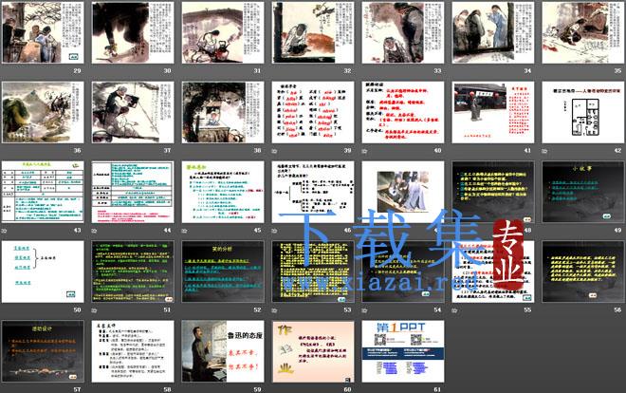Screen dimensions: 626x393
Task: Play animations using star icon of slide 55
Action: pyautogui.click(x=454, y=310)
